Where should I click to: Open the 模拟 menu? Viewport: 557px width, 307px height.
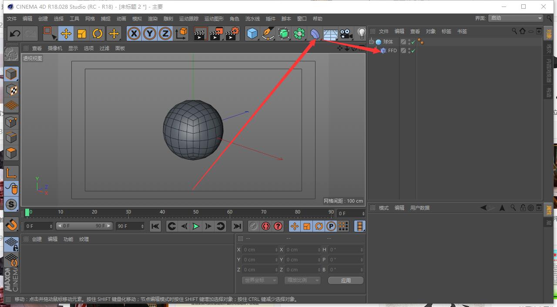(x=137, y=19)
